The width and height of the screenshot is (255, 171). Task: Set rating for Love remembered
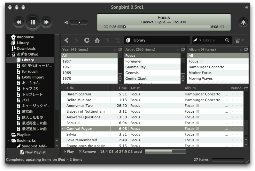[236, 140]
